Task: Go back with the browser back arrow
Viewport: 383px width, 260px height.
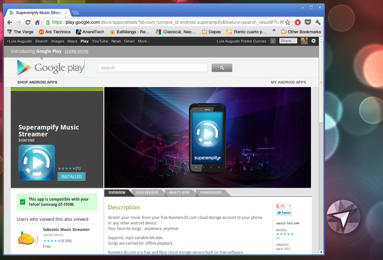Action: click(x=9, y=23)
